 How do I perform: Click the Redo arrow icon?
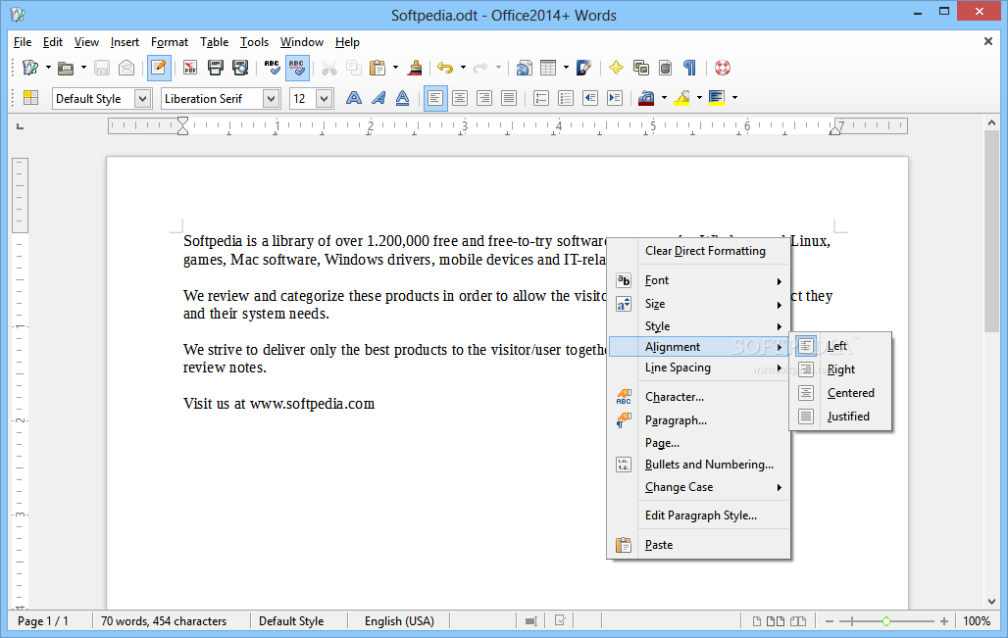click(x=480, y=68)
